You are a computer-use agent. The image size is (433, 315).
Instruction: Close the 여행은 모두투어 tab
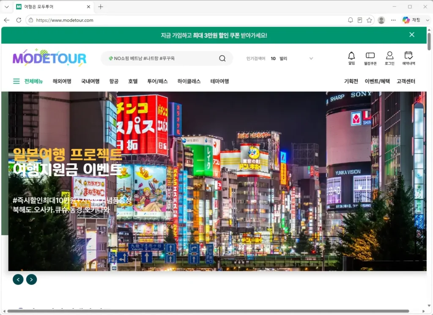88,7
